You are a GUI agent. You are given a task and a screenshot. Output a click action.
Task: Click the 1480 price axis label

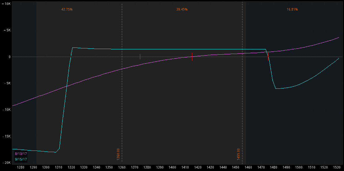[274, 167]
